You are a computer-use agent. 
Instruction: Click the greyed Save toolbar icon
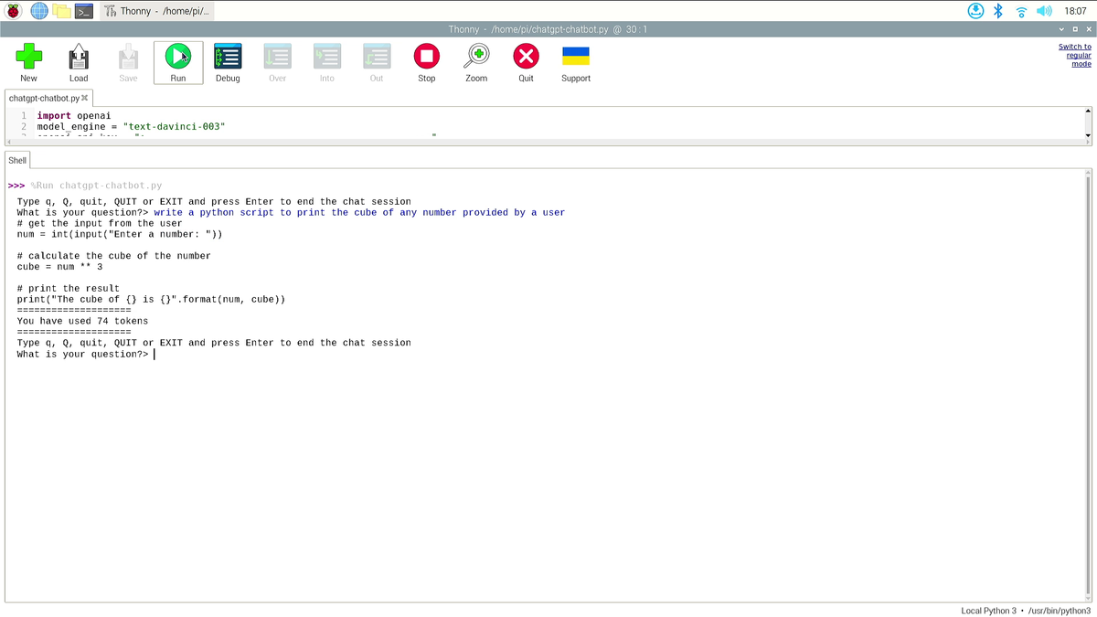(128, 62)
